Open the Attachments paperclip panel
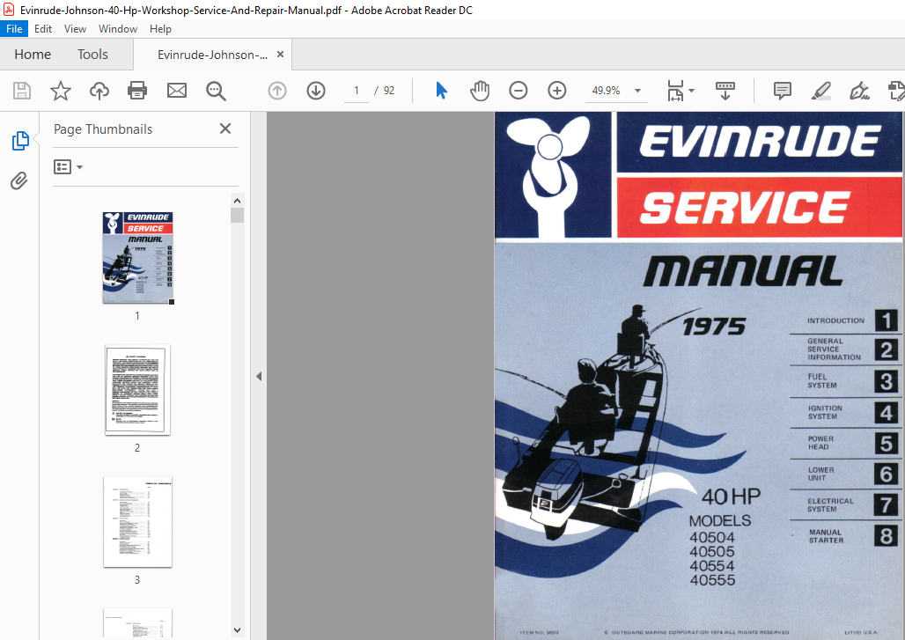Screen dimensions: 905x640 pyautogui.click(x=19, y=180)
